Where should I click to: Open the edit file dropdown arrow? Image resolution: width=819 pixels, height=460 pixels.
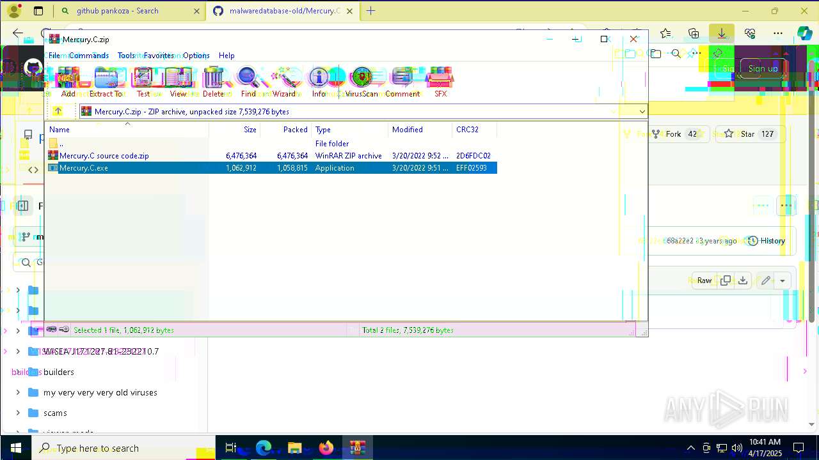[x=783, y=280]
